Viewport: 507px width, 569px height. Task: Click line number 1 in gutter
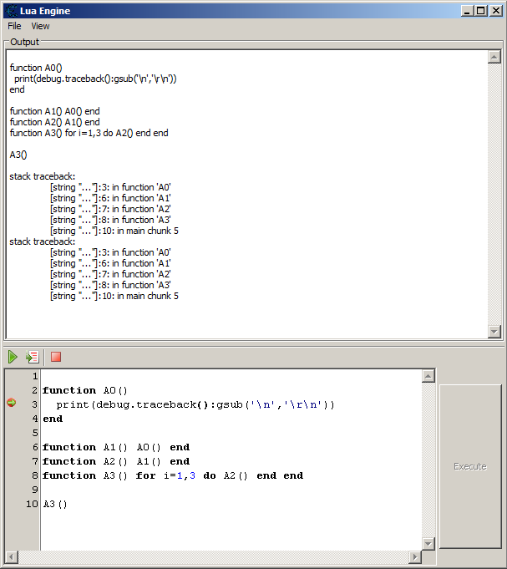click(x=35, y=376)
